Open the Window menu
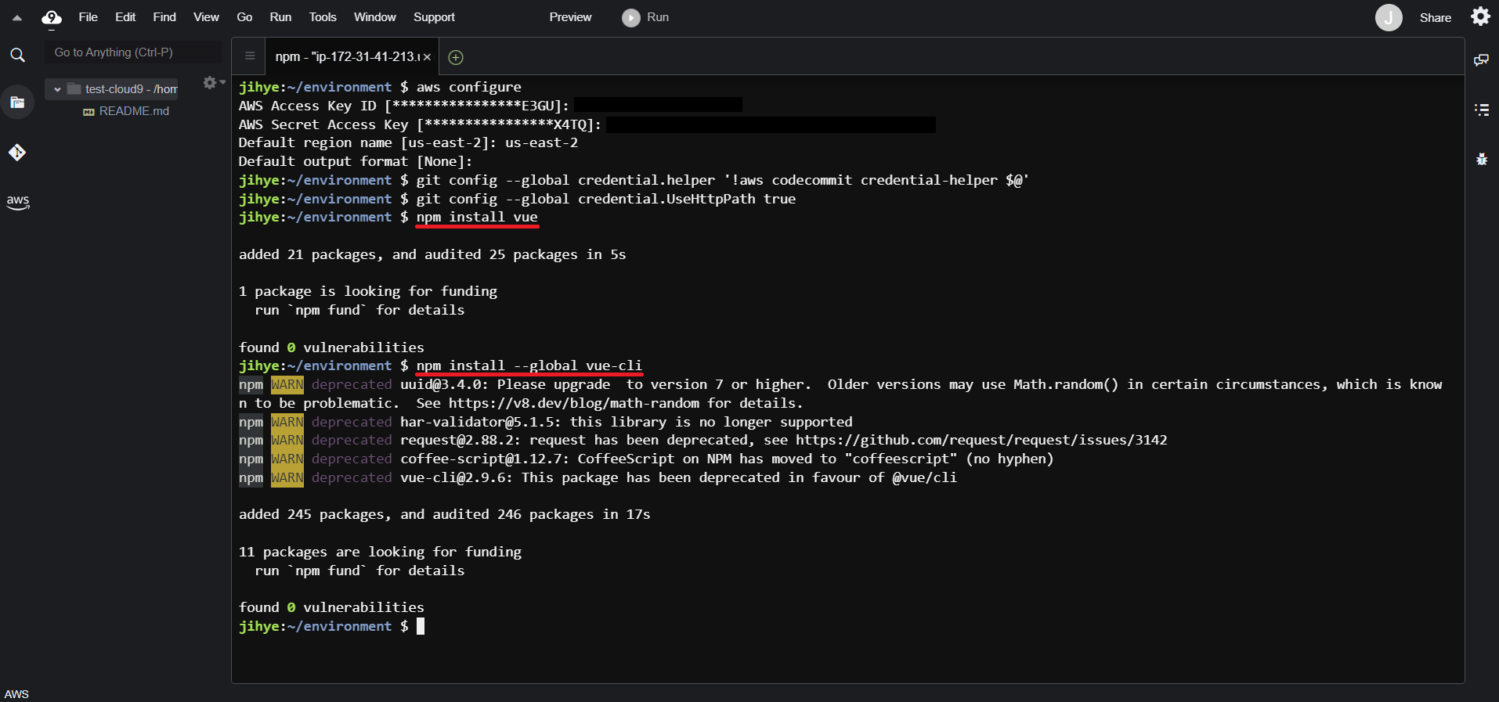Screen dimensions: 1499x702 point(375,17)
